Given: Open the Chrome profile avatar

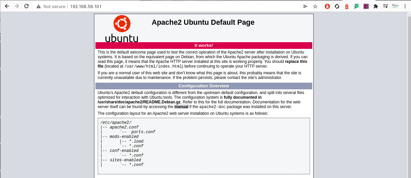Looking at the screenshot, I should tap(395, 6).
